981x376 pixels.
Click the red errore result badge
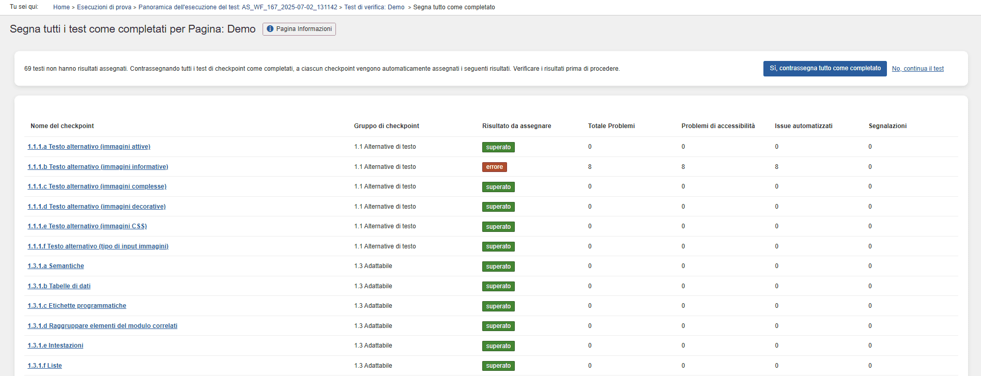coord(494,167)
